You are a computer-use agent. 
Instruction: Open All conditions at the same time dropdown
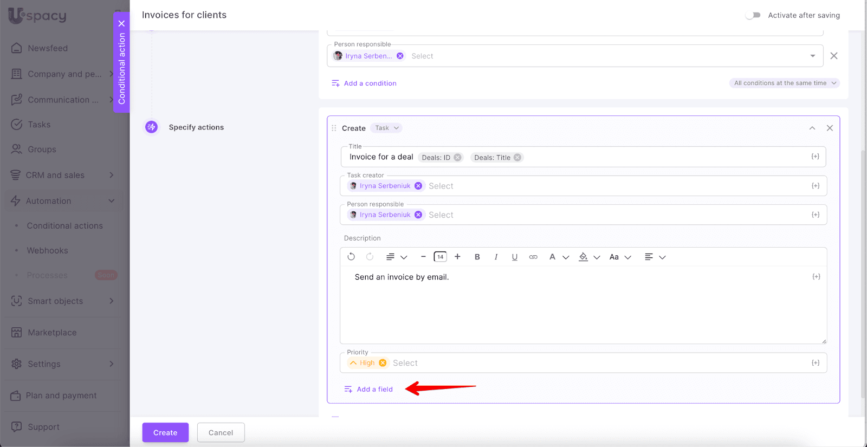click(x=785, y=83)
